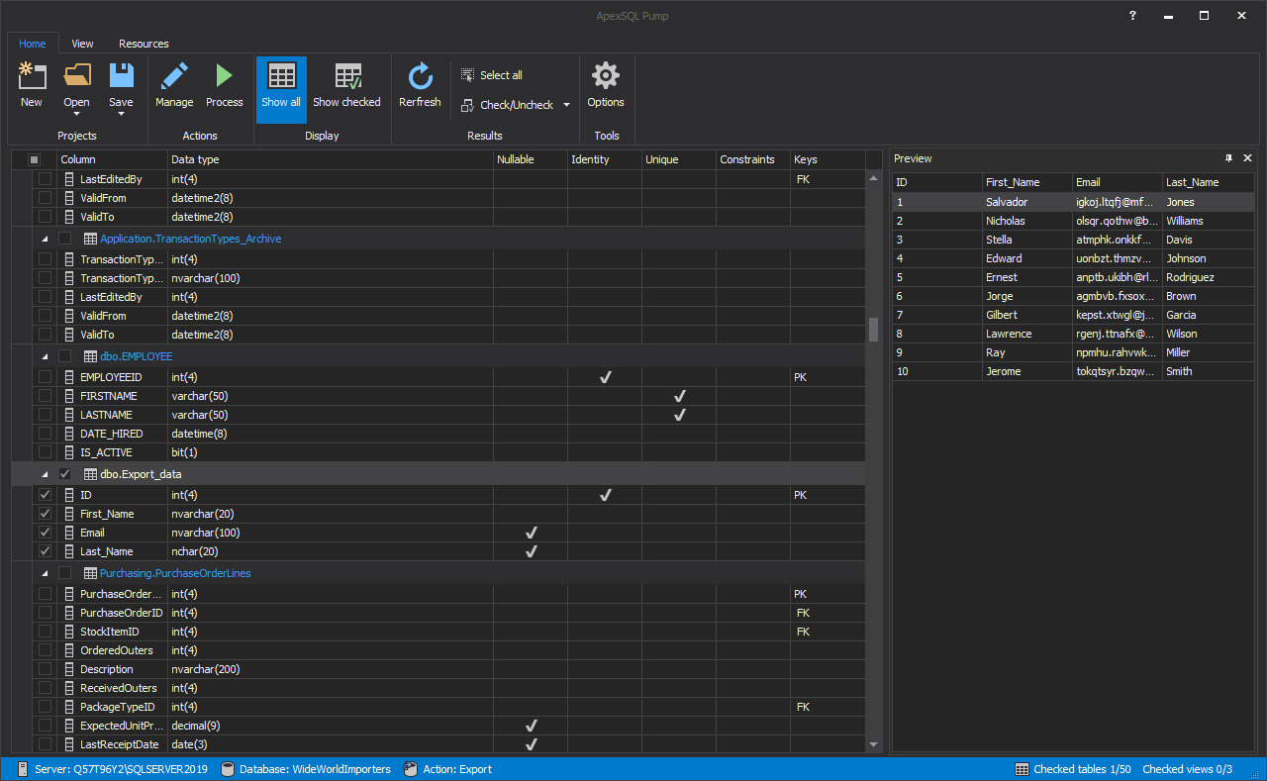Select the Show all grid icon
The width and height of the screenshot is (1267, 781).
(x=281, y=76)
